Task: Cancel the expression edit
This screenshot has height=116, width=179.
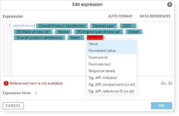Action: pos(13,106)
